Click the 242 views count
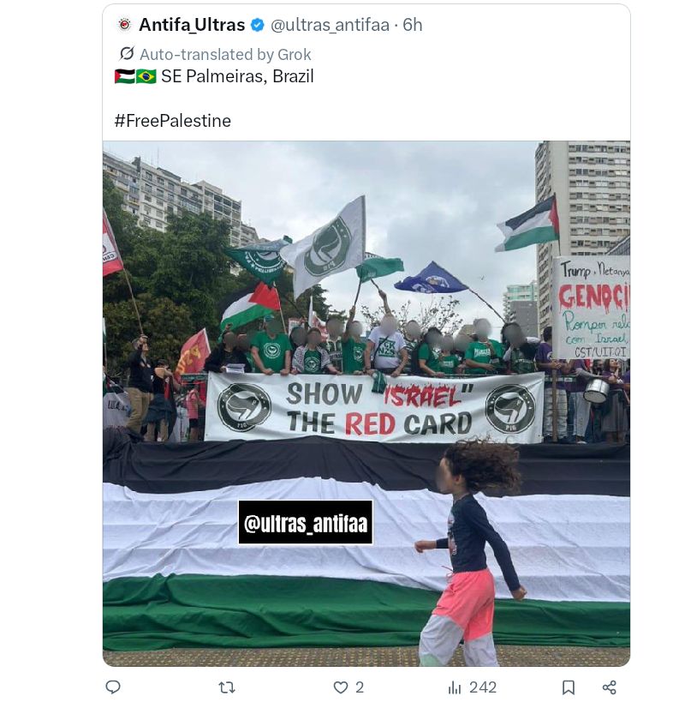The width and height of the screenshot is (685, 702). pyautogui.click(x=483, y=687)
